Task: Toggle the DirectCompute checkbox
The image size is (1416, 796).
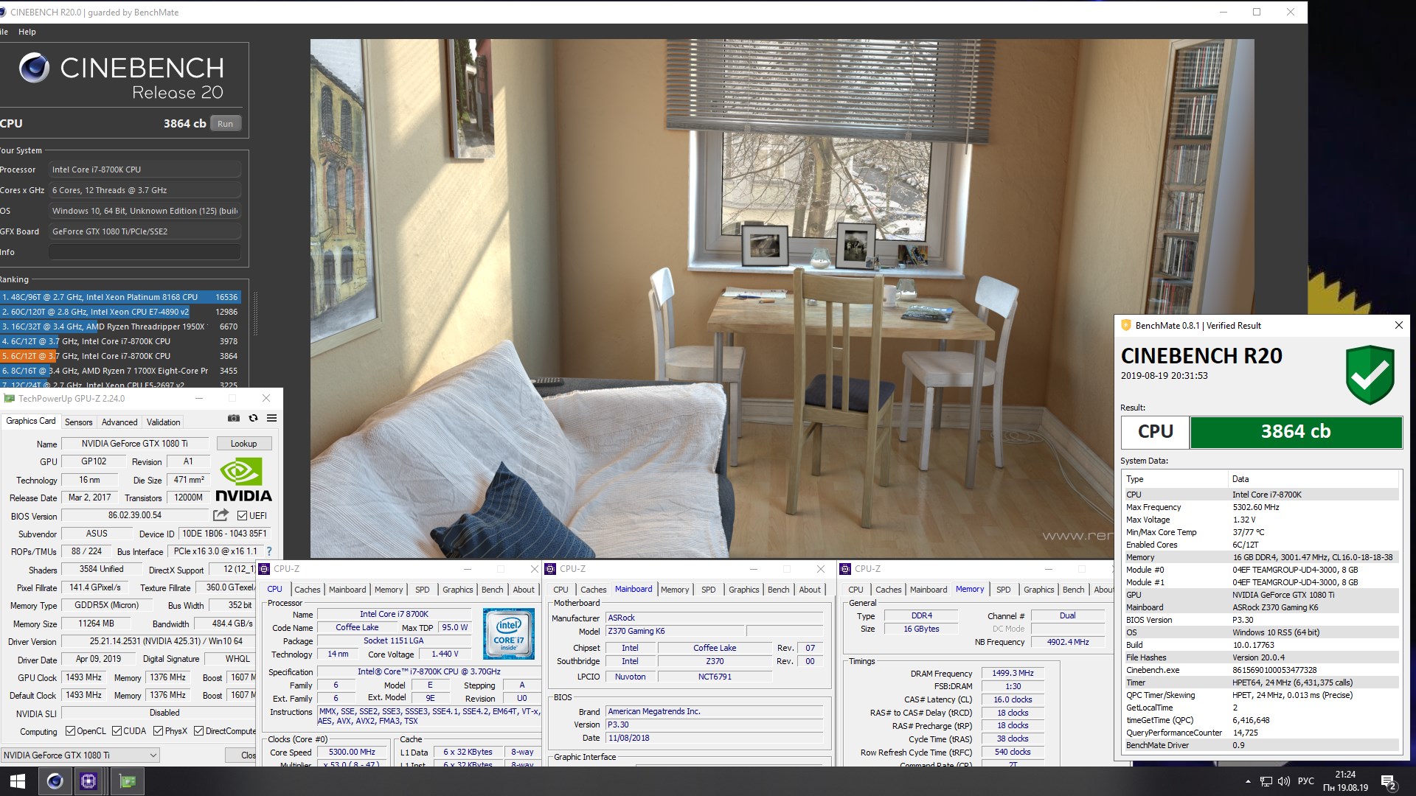Action: coord(199,731)
